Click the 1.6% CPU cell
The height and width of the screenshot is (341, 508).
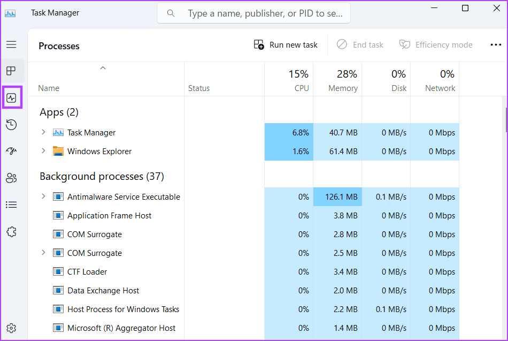289,151
